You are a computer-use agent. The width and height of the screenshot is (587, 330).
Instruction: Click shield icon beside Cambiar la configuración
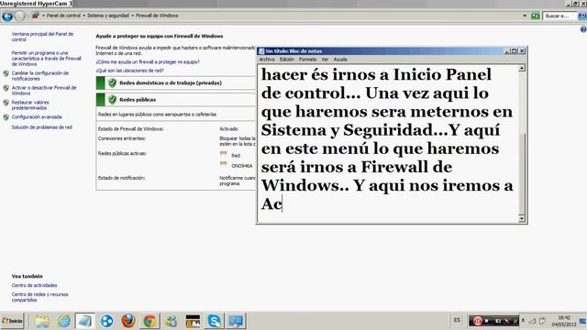(6, 73)
